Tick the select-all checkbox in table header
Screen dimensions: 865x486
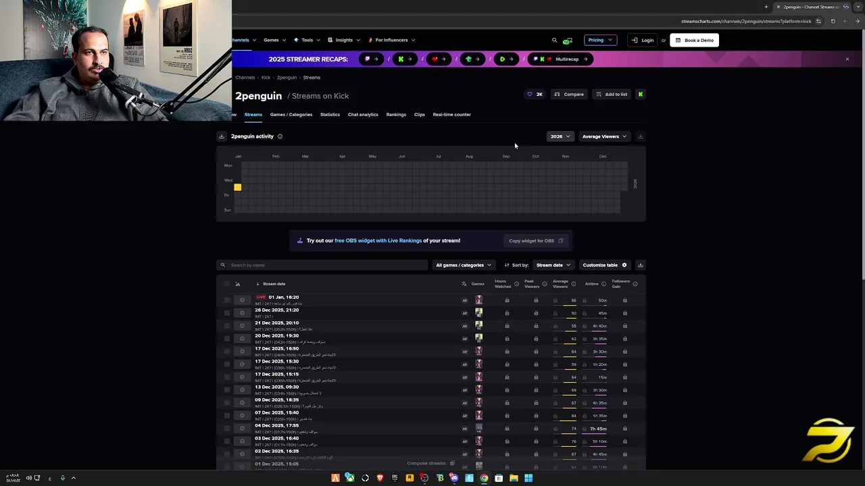227,284
